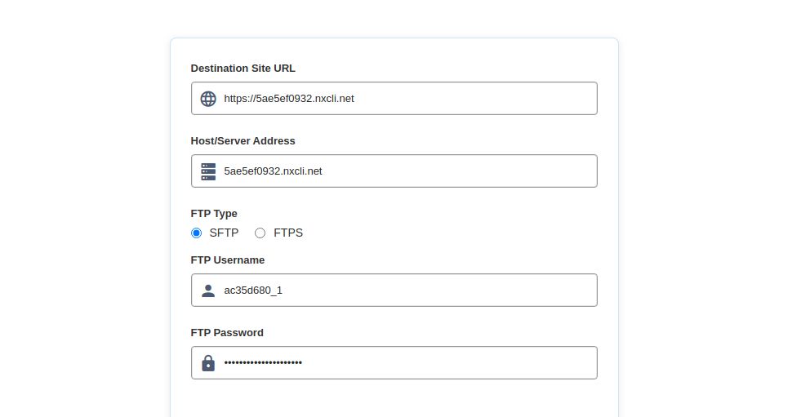Click the FTP Username label

point(228,260)
